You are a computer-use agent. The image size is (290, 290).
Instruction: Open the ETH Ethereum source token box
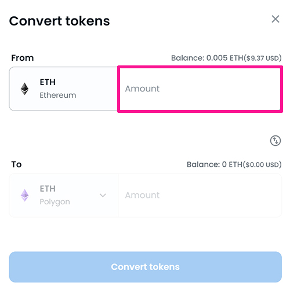[x=64, y=89]
